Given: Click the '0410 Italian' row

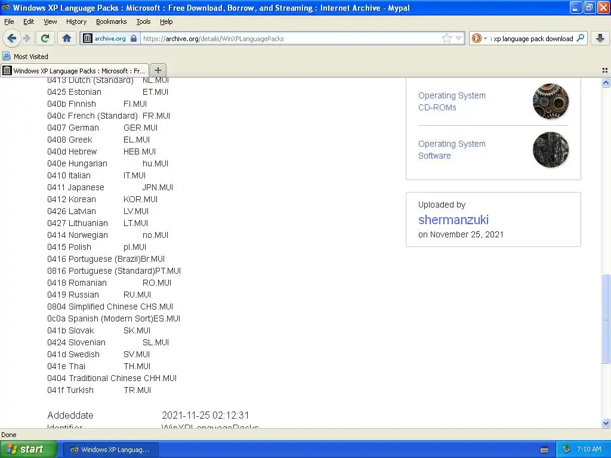Looking at the screenshot, I should 96,176.
